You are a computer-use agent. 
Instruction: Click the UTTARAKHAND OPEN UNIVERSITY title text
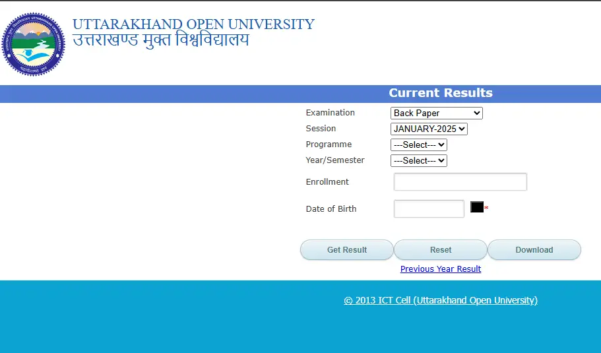pos(193,24)
